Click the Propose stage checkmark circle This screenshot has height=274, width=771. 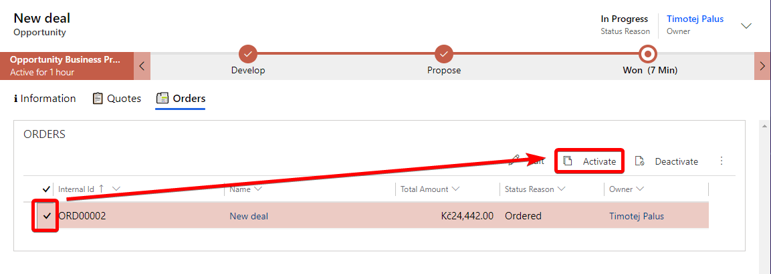[444, 53]
